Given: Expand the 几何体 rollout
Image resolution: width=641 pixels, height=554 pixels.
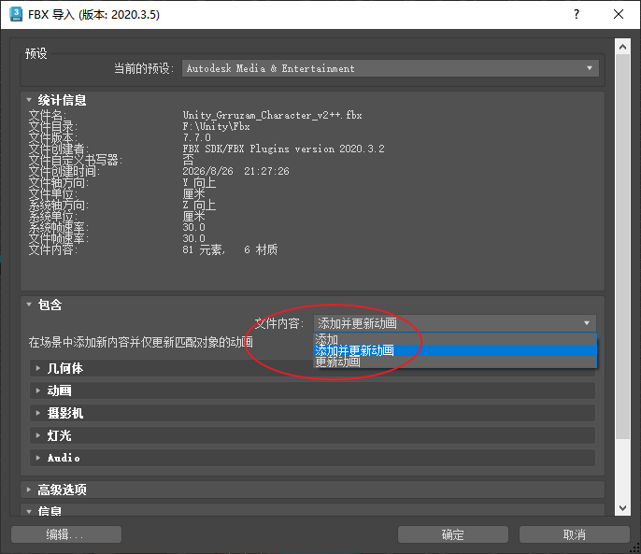Looking at the screenshot, I should tap(312, 368).
